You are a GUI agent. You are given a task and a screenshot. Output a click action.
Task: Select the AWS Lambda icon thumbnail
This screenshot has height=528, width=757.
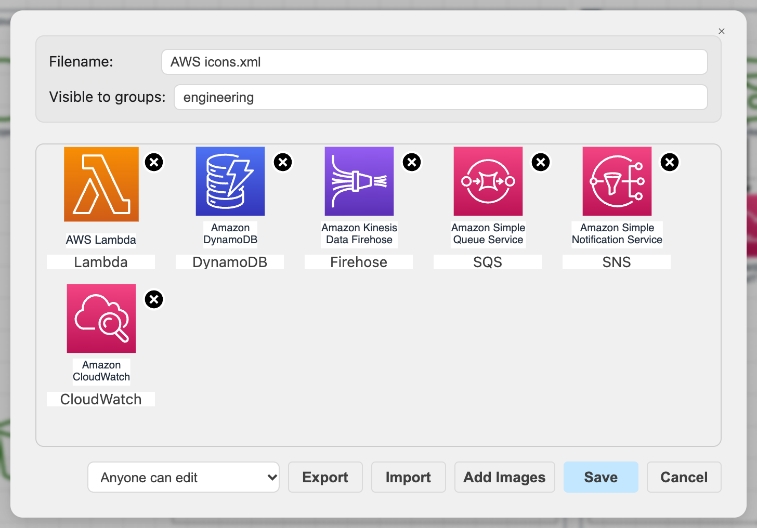click(101, 184)
